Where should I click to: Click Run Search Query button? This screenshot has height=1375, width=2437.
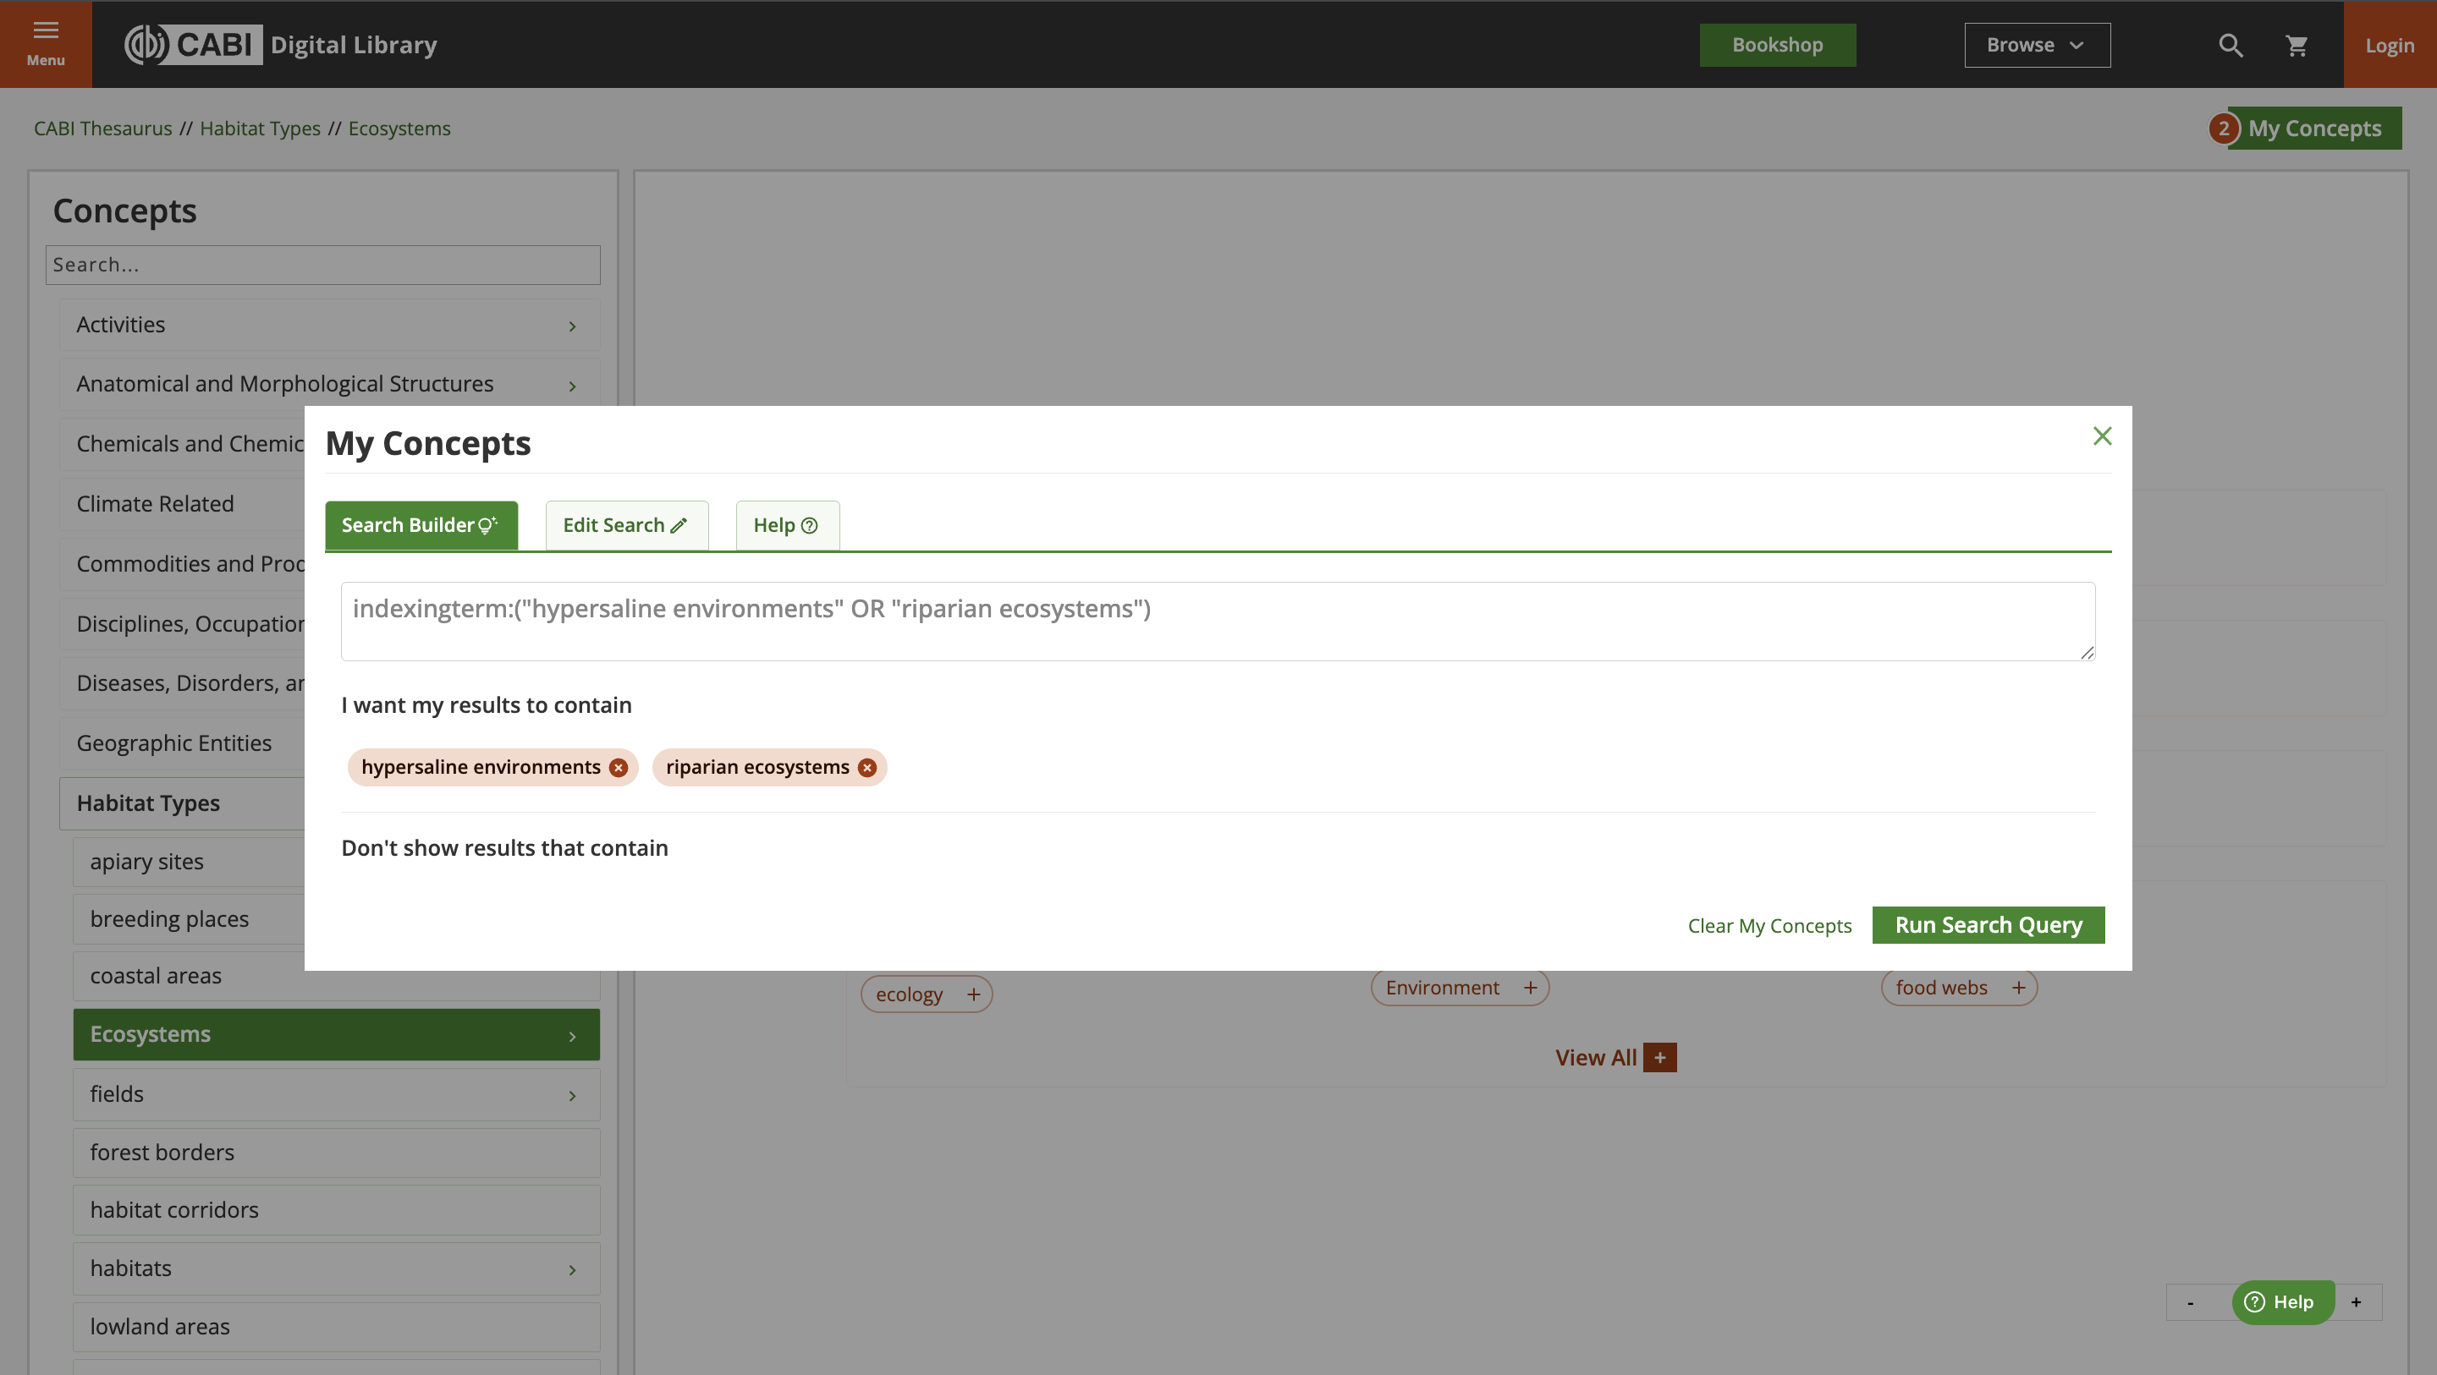click(x=1988, y=924)
